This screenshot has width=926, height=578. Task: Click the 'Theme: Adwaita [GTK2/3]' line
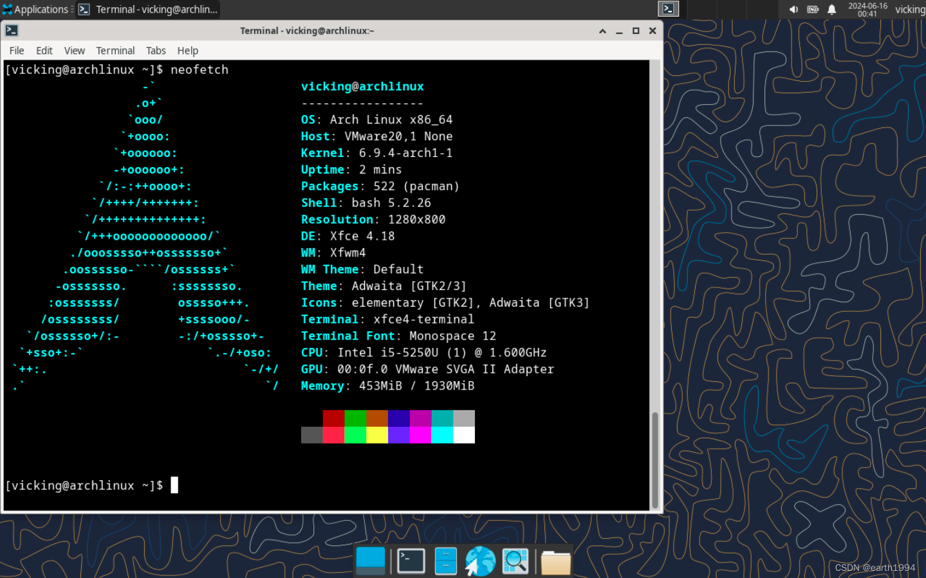coord(384,286)
